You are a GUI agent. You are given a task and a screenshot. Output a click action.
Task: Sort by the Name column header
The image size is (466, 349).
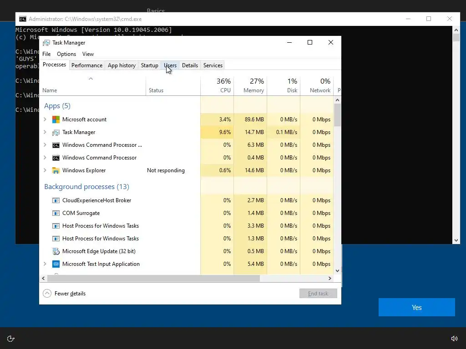(x=92, y=86)
